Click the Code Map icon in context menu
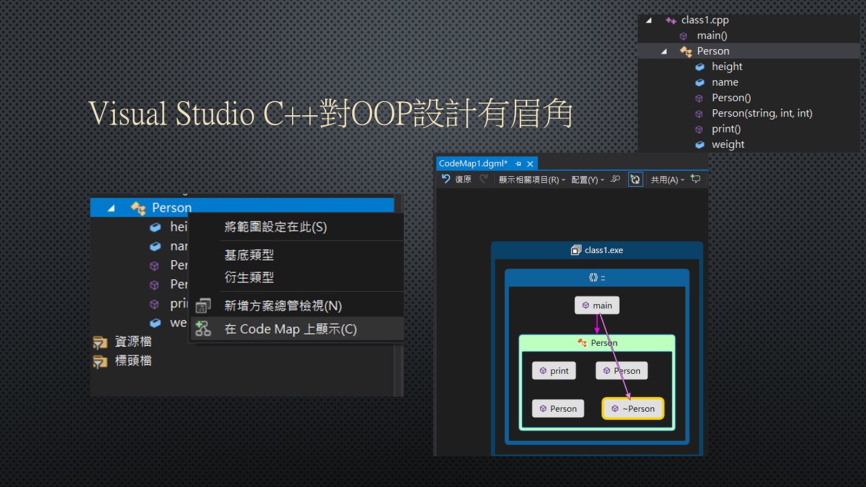The image size is (866, 487). tap(203, 328)
